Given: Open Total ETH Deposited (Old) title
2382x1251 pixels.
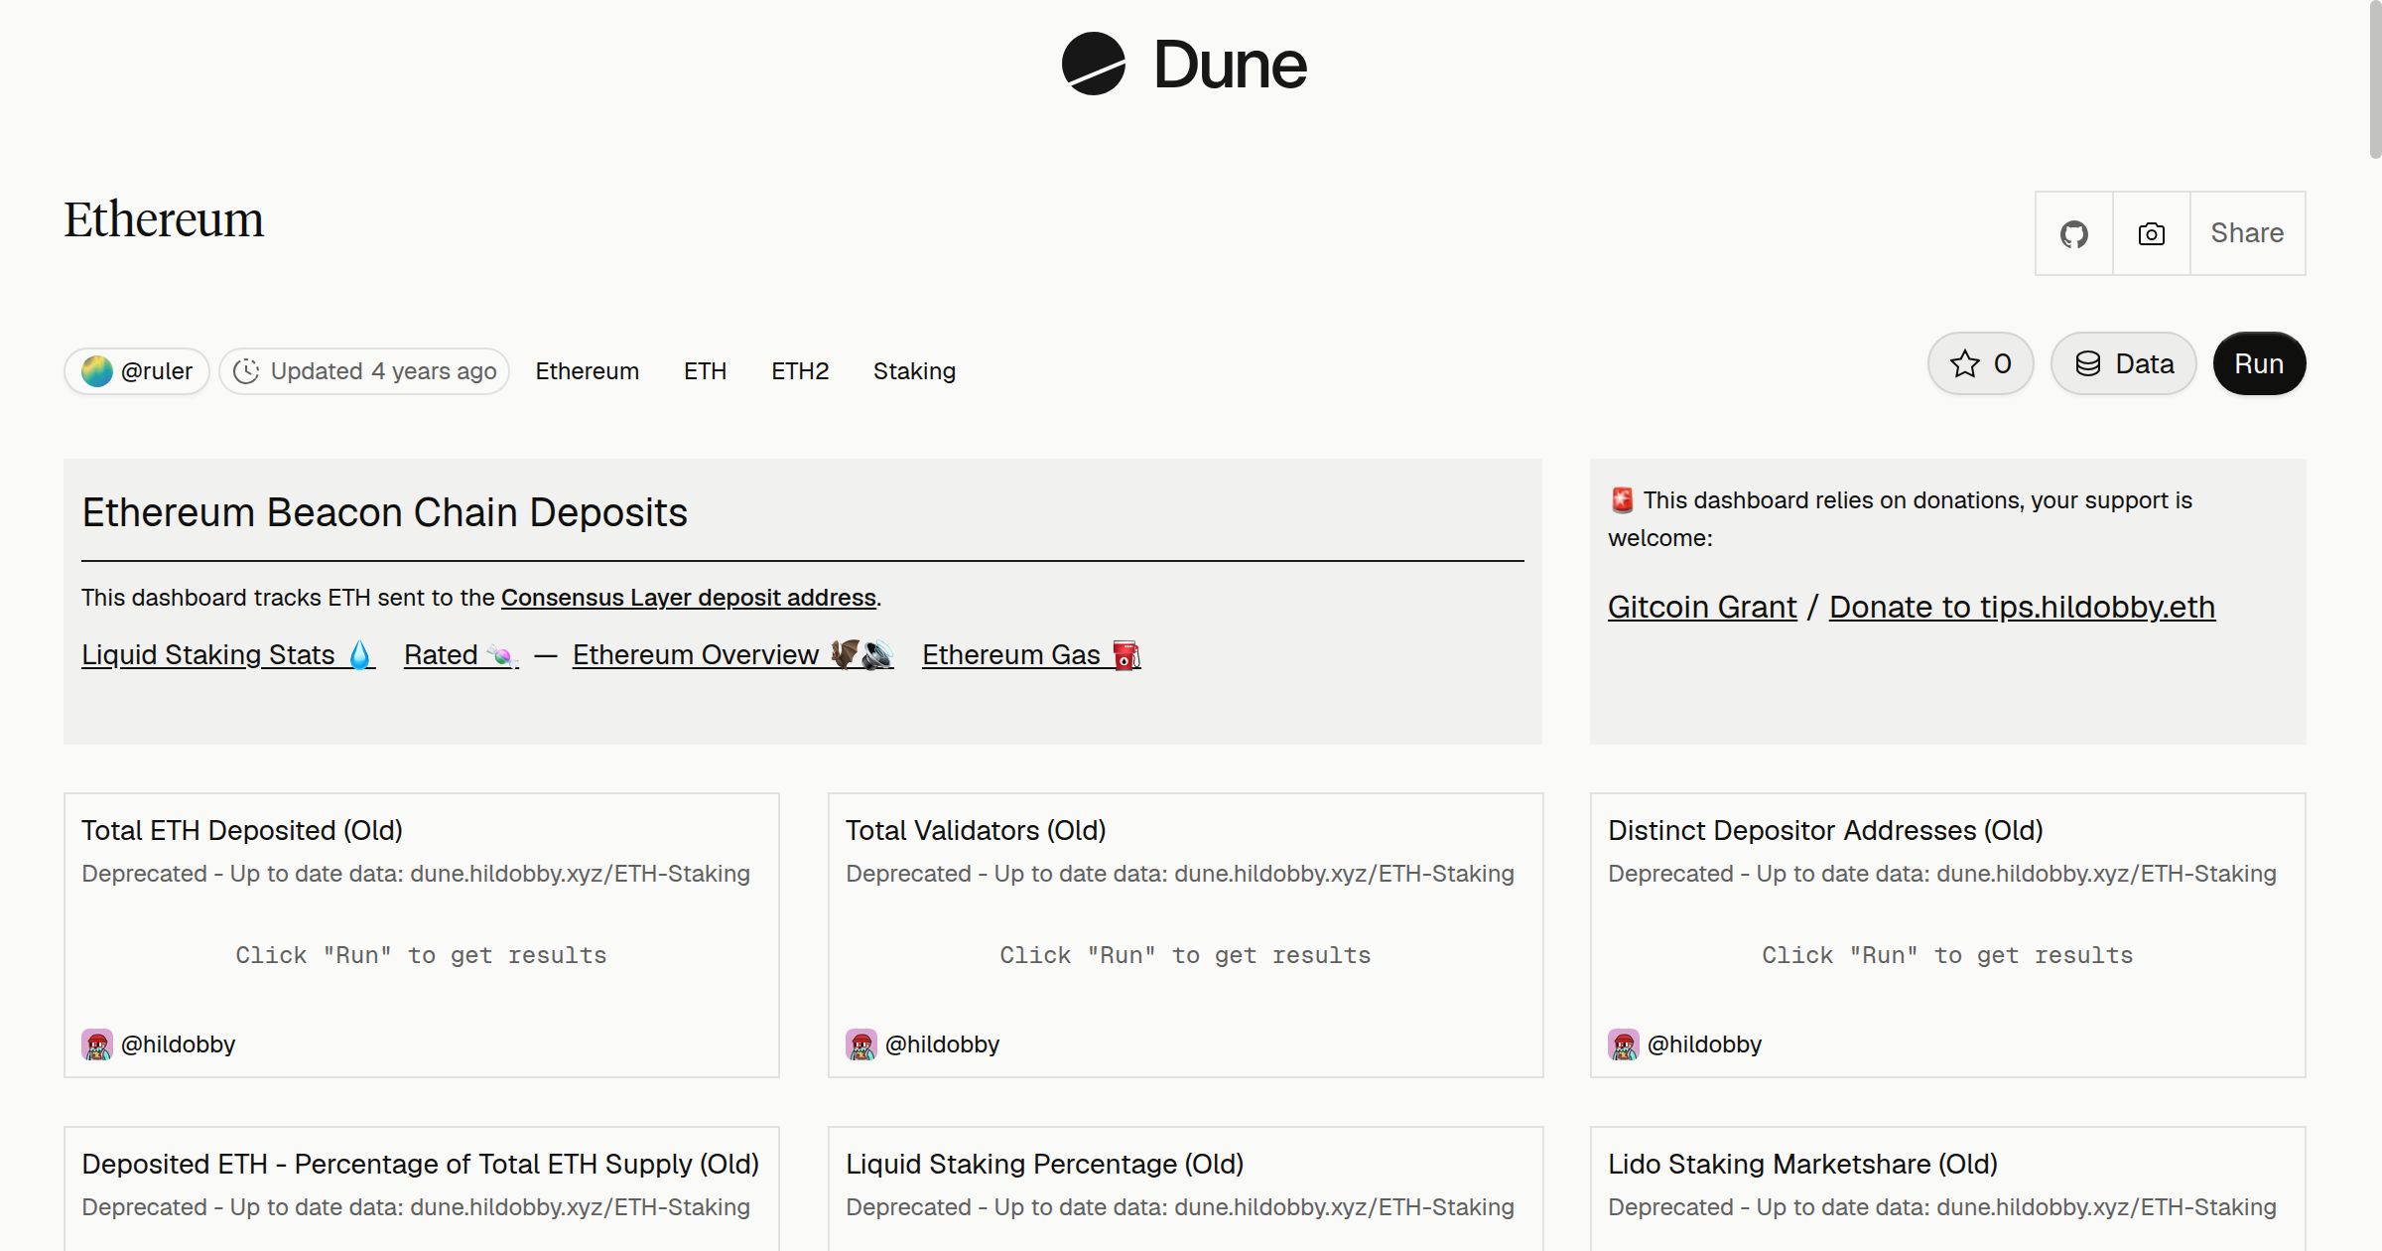Looking at the screenshot, I should click(242, 831).
